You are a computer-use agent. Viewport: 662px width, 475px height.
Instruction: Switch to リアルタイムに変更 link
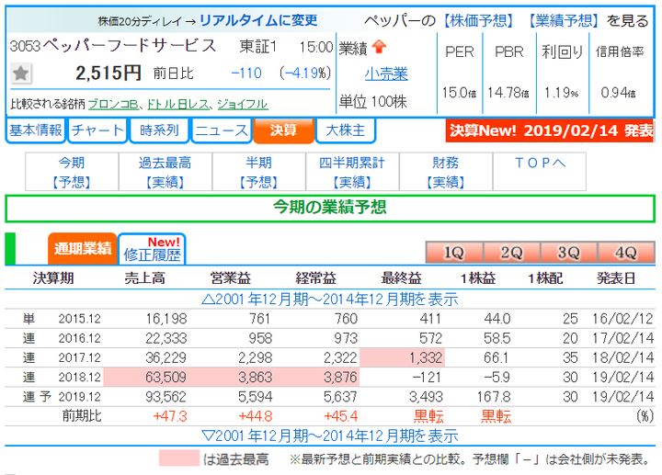[x=258, y=20]
